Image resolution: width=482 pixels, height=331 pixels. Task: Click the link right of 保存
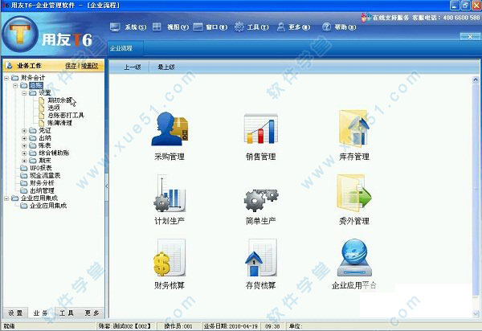point(89,65)
